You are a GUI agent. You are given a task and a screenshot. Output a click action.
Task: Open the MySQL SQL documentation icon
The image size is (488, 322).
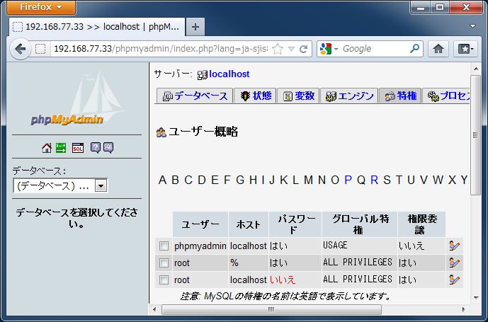coord(108,148)
